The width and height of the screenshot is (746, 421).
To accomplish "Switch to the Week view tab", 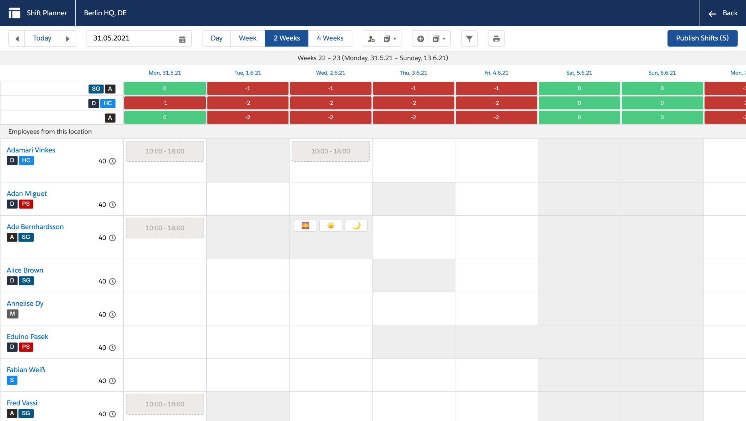I will [x=248, y=38].
